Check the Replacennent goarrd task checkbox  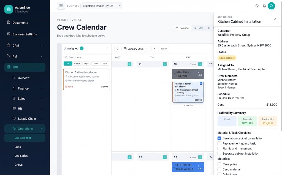(219, 143)
